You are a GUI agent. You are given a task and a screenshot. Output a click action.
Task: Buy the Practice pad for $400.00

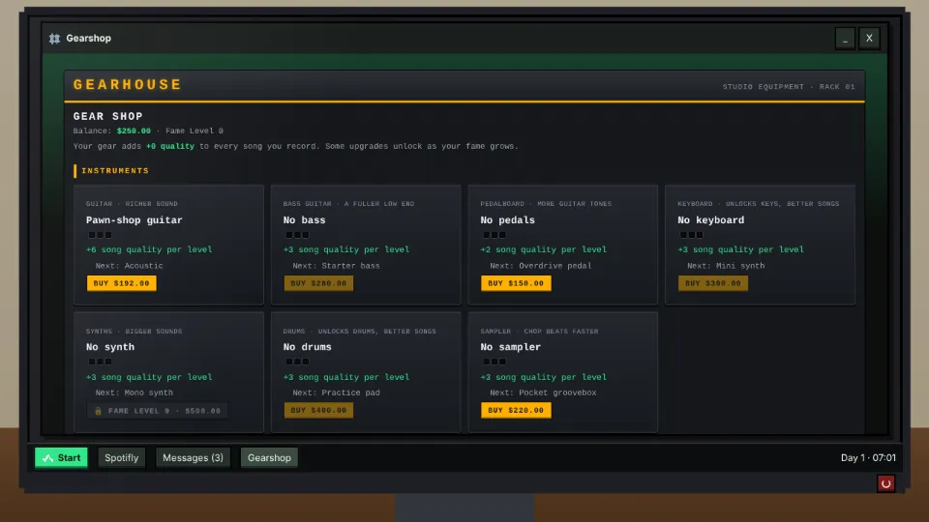318,410
